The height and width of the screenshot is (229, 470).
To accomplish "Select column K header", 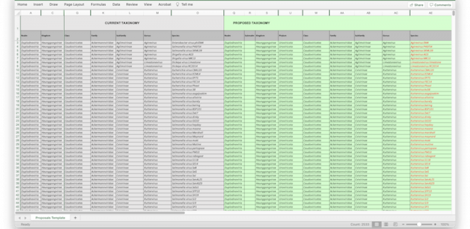I will pos(103,13).
